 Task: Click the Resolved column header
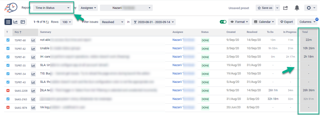click(252, 32)
